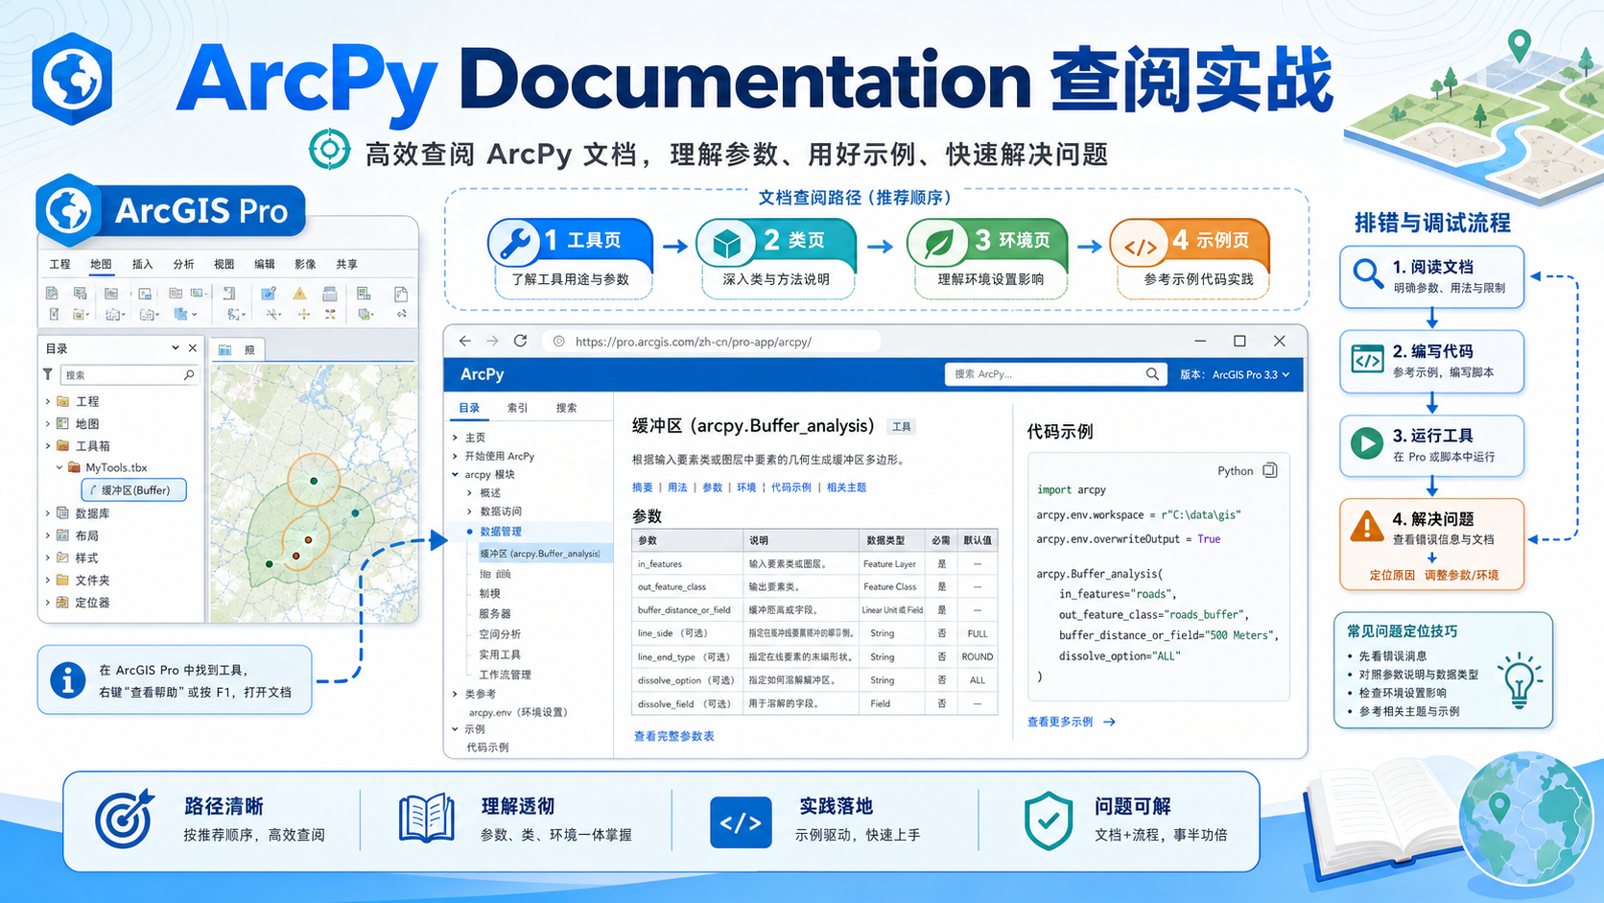Click the 搜索 field in 目录 pane
Image resolution: width=1604 pixels, height=903 pixels.
(130, 375)
